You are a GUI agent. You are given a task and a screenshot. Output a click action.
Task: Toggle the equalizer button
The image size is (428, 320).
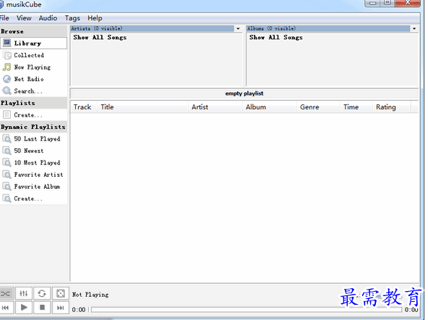click(x=24, y=294)
